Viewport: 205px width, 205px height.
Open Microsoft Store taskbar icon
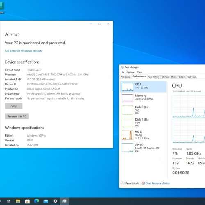tap(27, 201)
